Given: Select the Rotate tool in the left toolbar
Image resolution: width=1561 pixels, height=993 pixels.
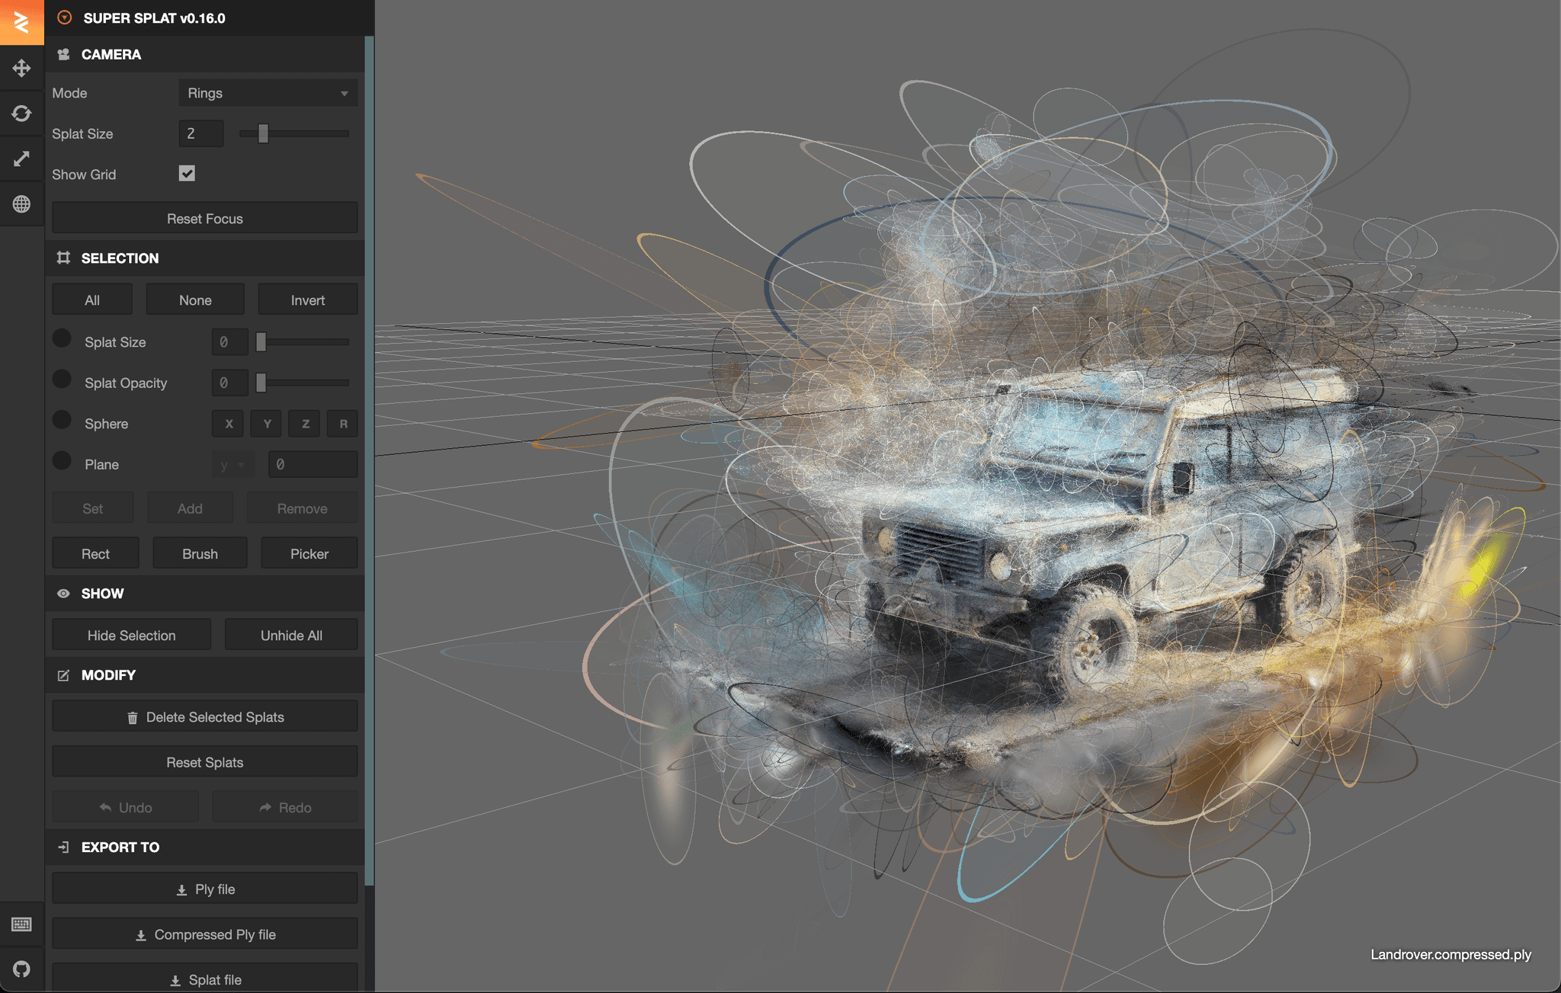Looking at the screenshot, I should click(x=21, y=113).
